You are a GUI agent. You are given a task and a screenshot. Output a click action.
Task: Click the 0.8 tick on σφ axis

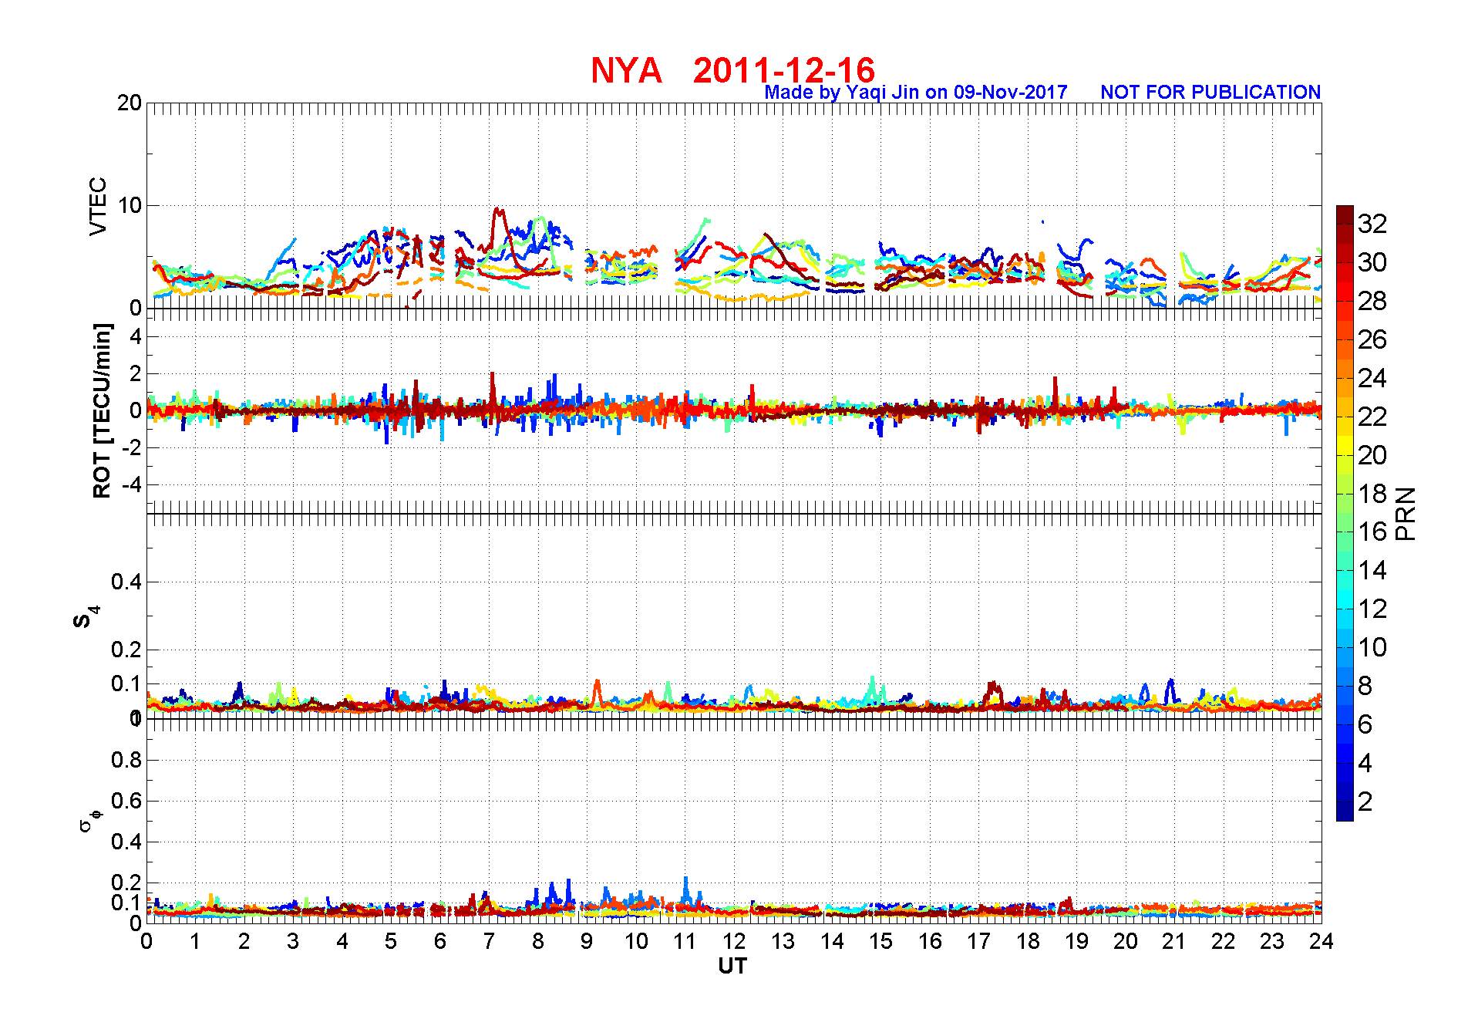126,760
